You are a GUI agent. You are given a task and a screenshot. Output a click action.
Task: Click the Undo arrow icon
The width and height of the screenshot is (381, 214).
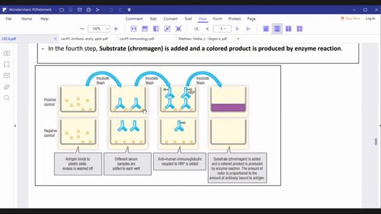[x=111, y=10]
